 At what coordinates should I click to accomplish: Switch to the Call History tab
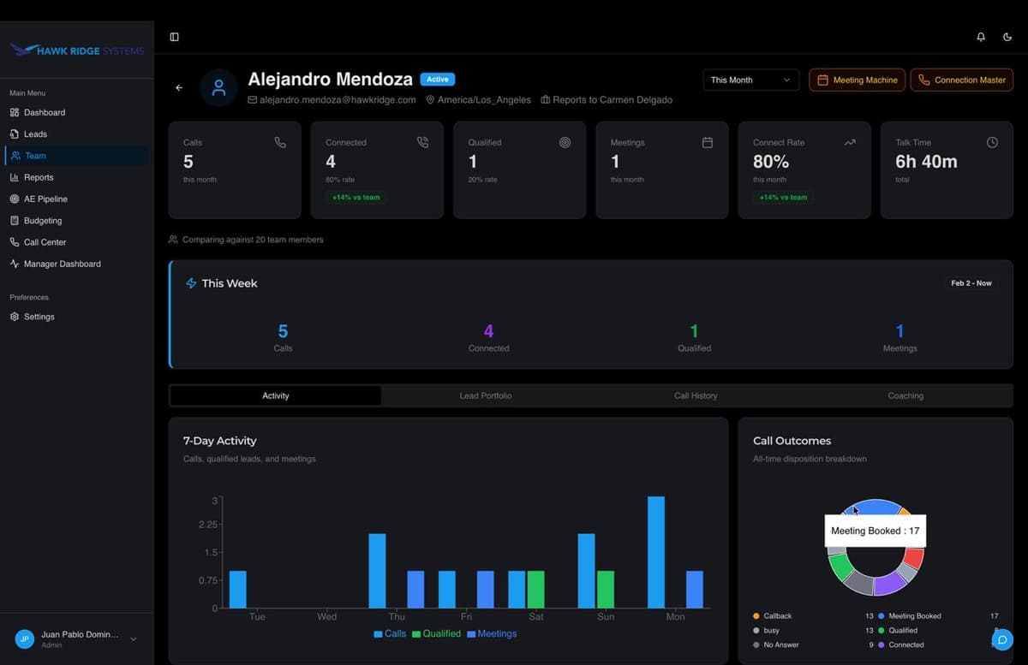coord(696,395)
